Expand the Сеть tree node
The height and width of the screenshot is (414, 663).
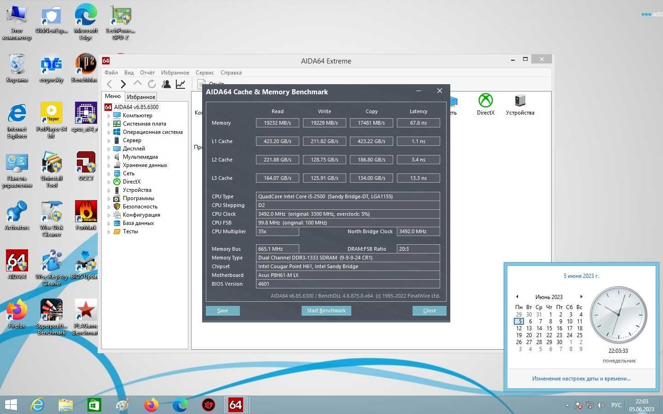(109, 174)
